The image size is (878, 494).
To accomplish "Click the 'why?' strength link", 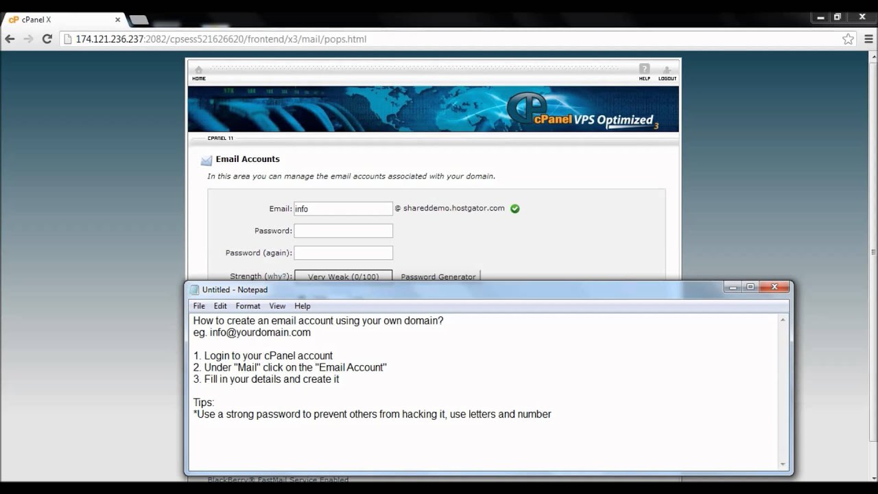I will 277,277.
